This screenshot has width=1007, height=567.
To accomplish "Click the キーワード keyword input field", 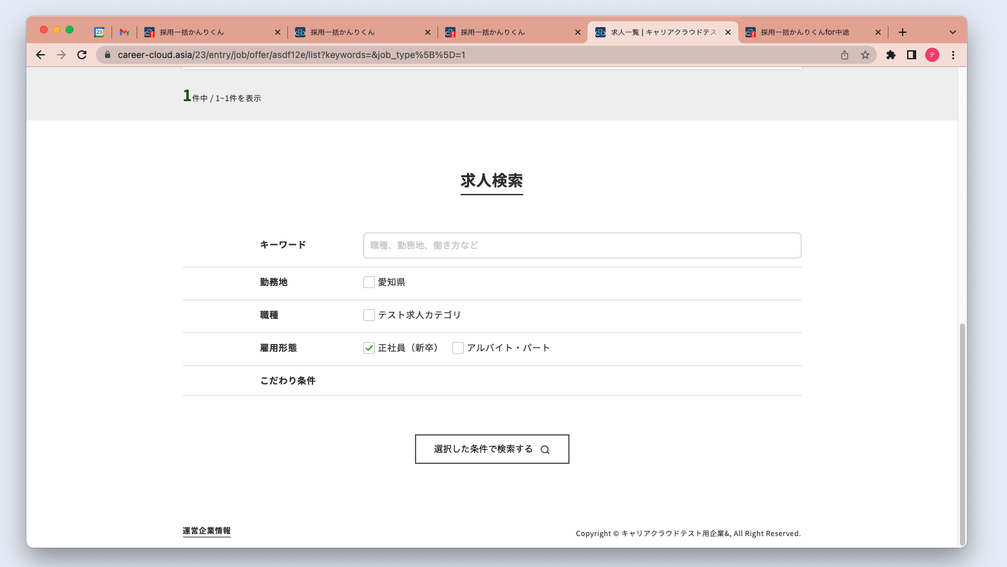I will coord(581,245).
